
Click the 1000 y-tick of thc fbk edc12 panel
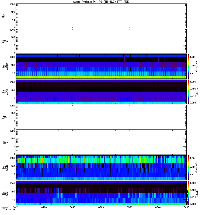(12, 158)
